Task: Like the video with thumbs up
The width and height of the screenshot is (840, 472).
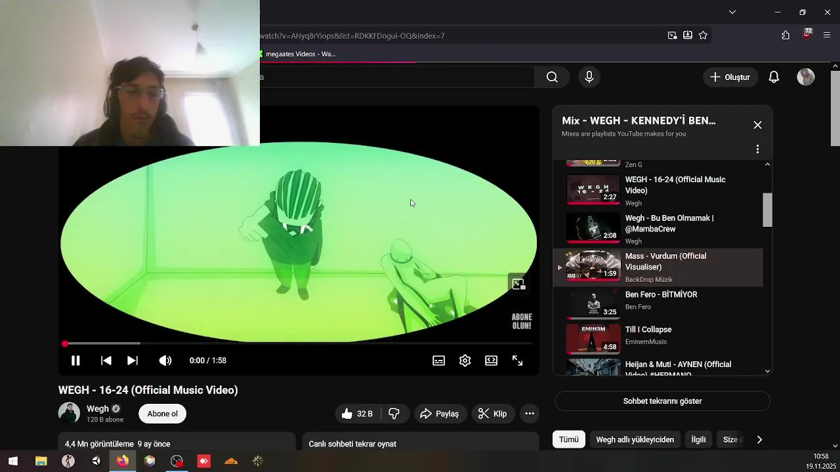Action: click(356, 414)
